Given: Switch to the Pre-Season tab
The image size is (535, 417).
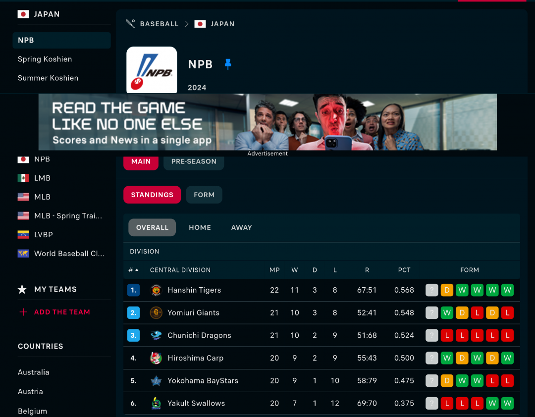Looking at the screenshot, I should point(194,162).
